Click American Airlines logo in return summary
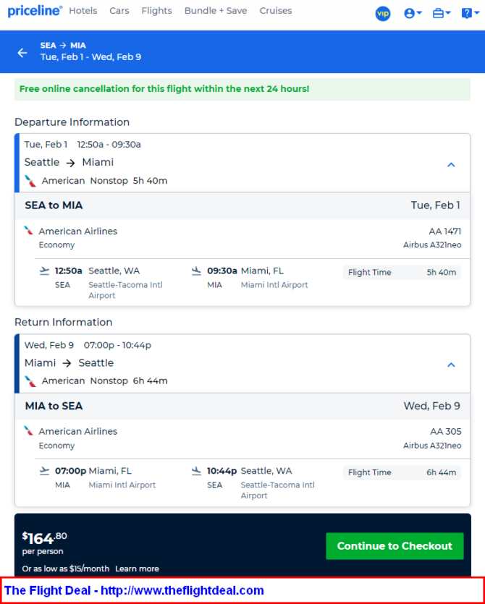 click(30, 381)
